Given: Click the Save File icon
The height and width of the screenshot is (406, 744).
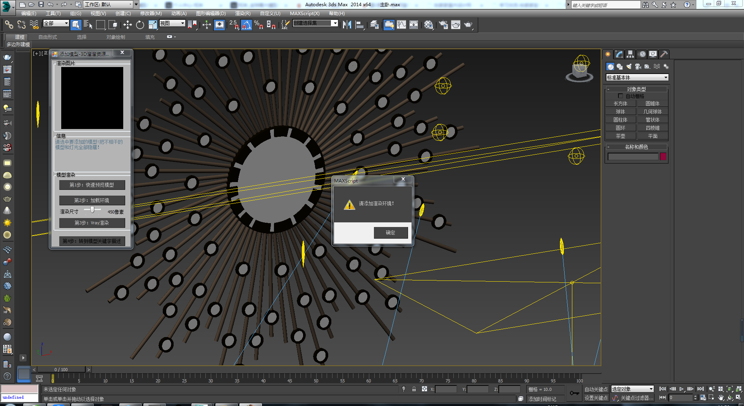Looking at the screenshot, I should pyautogui.click(x=41, y=4).
